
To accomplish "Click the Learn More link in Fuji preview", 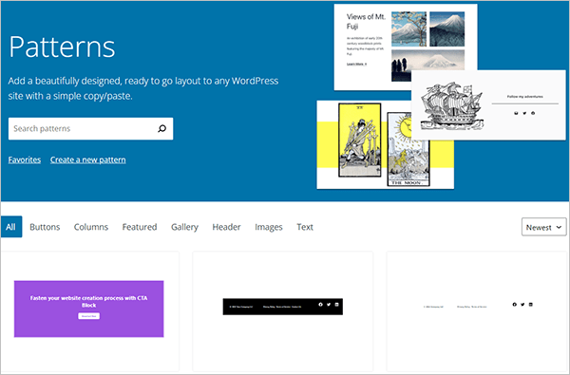I will [x=356, y=64].
